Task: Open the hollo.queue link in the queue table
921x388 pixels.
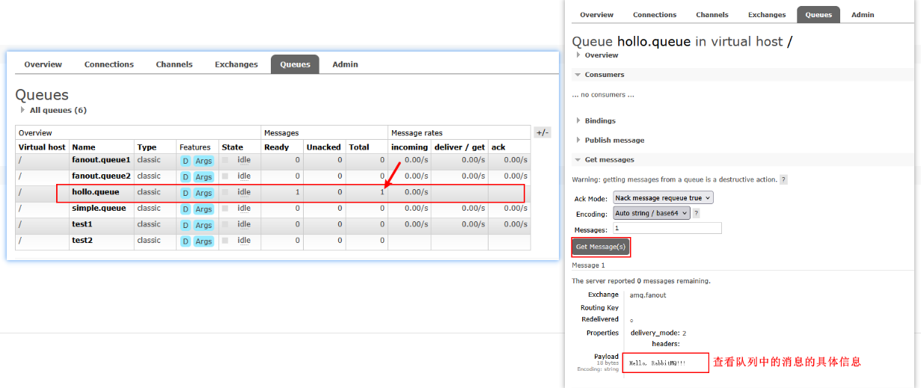Action: click(94, 192)
